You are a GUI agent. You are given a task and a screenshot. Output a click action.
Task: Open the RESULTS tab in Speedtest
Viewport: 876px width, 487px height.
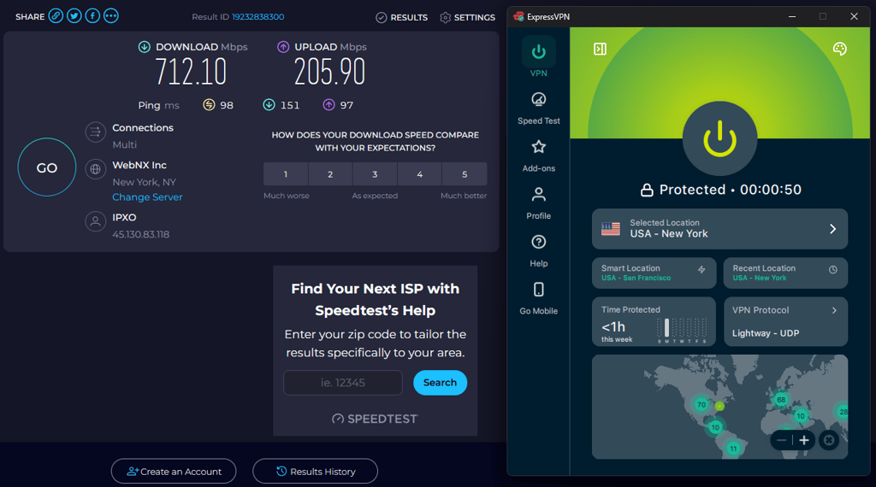[402, 17]
